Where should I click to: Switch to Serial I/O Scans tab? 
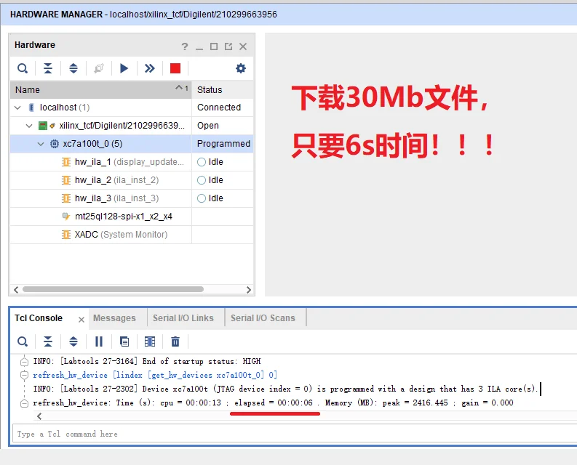263,318
